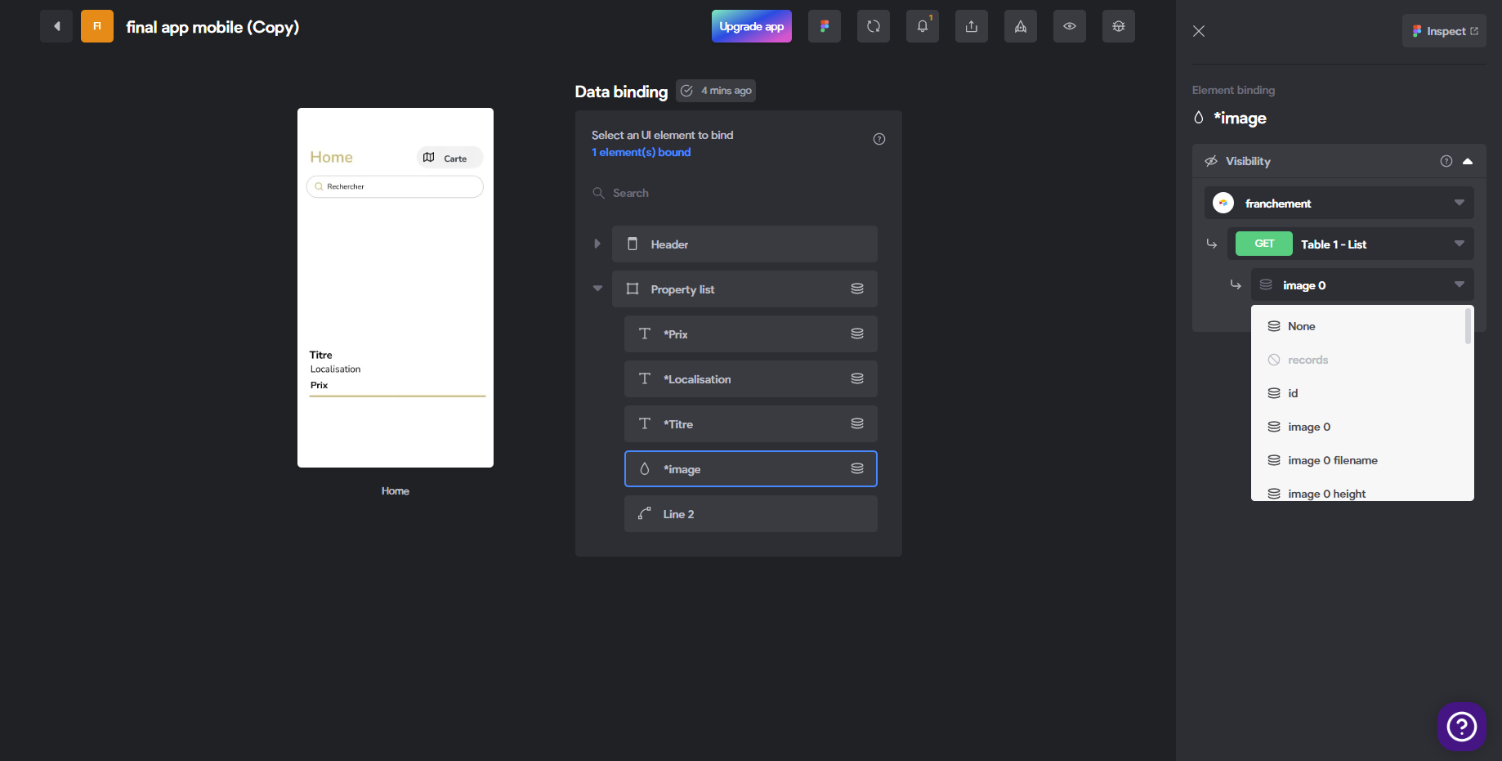Click the Carte button in preview
This screenshot has width=1502, height=761.
pos(449,158)
